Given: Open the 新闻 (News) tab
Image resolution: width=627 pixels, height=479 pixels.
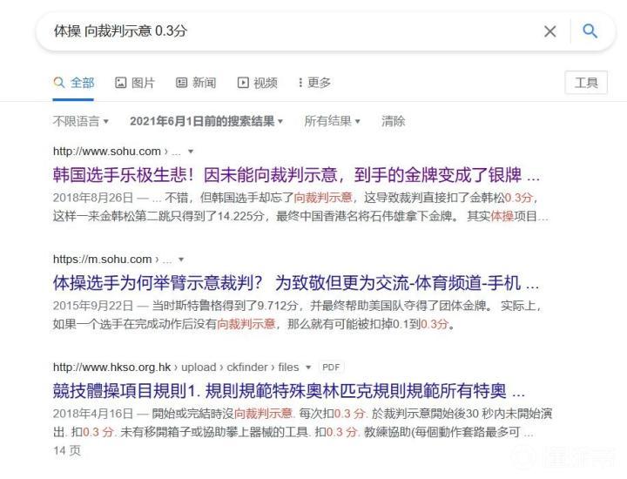Looking at the screenshot, I should pos(196,83).
